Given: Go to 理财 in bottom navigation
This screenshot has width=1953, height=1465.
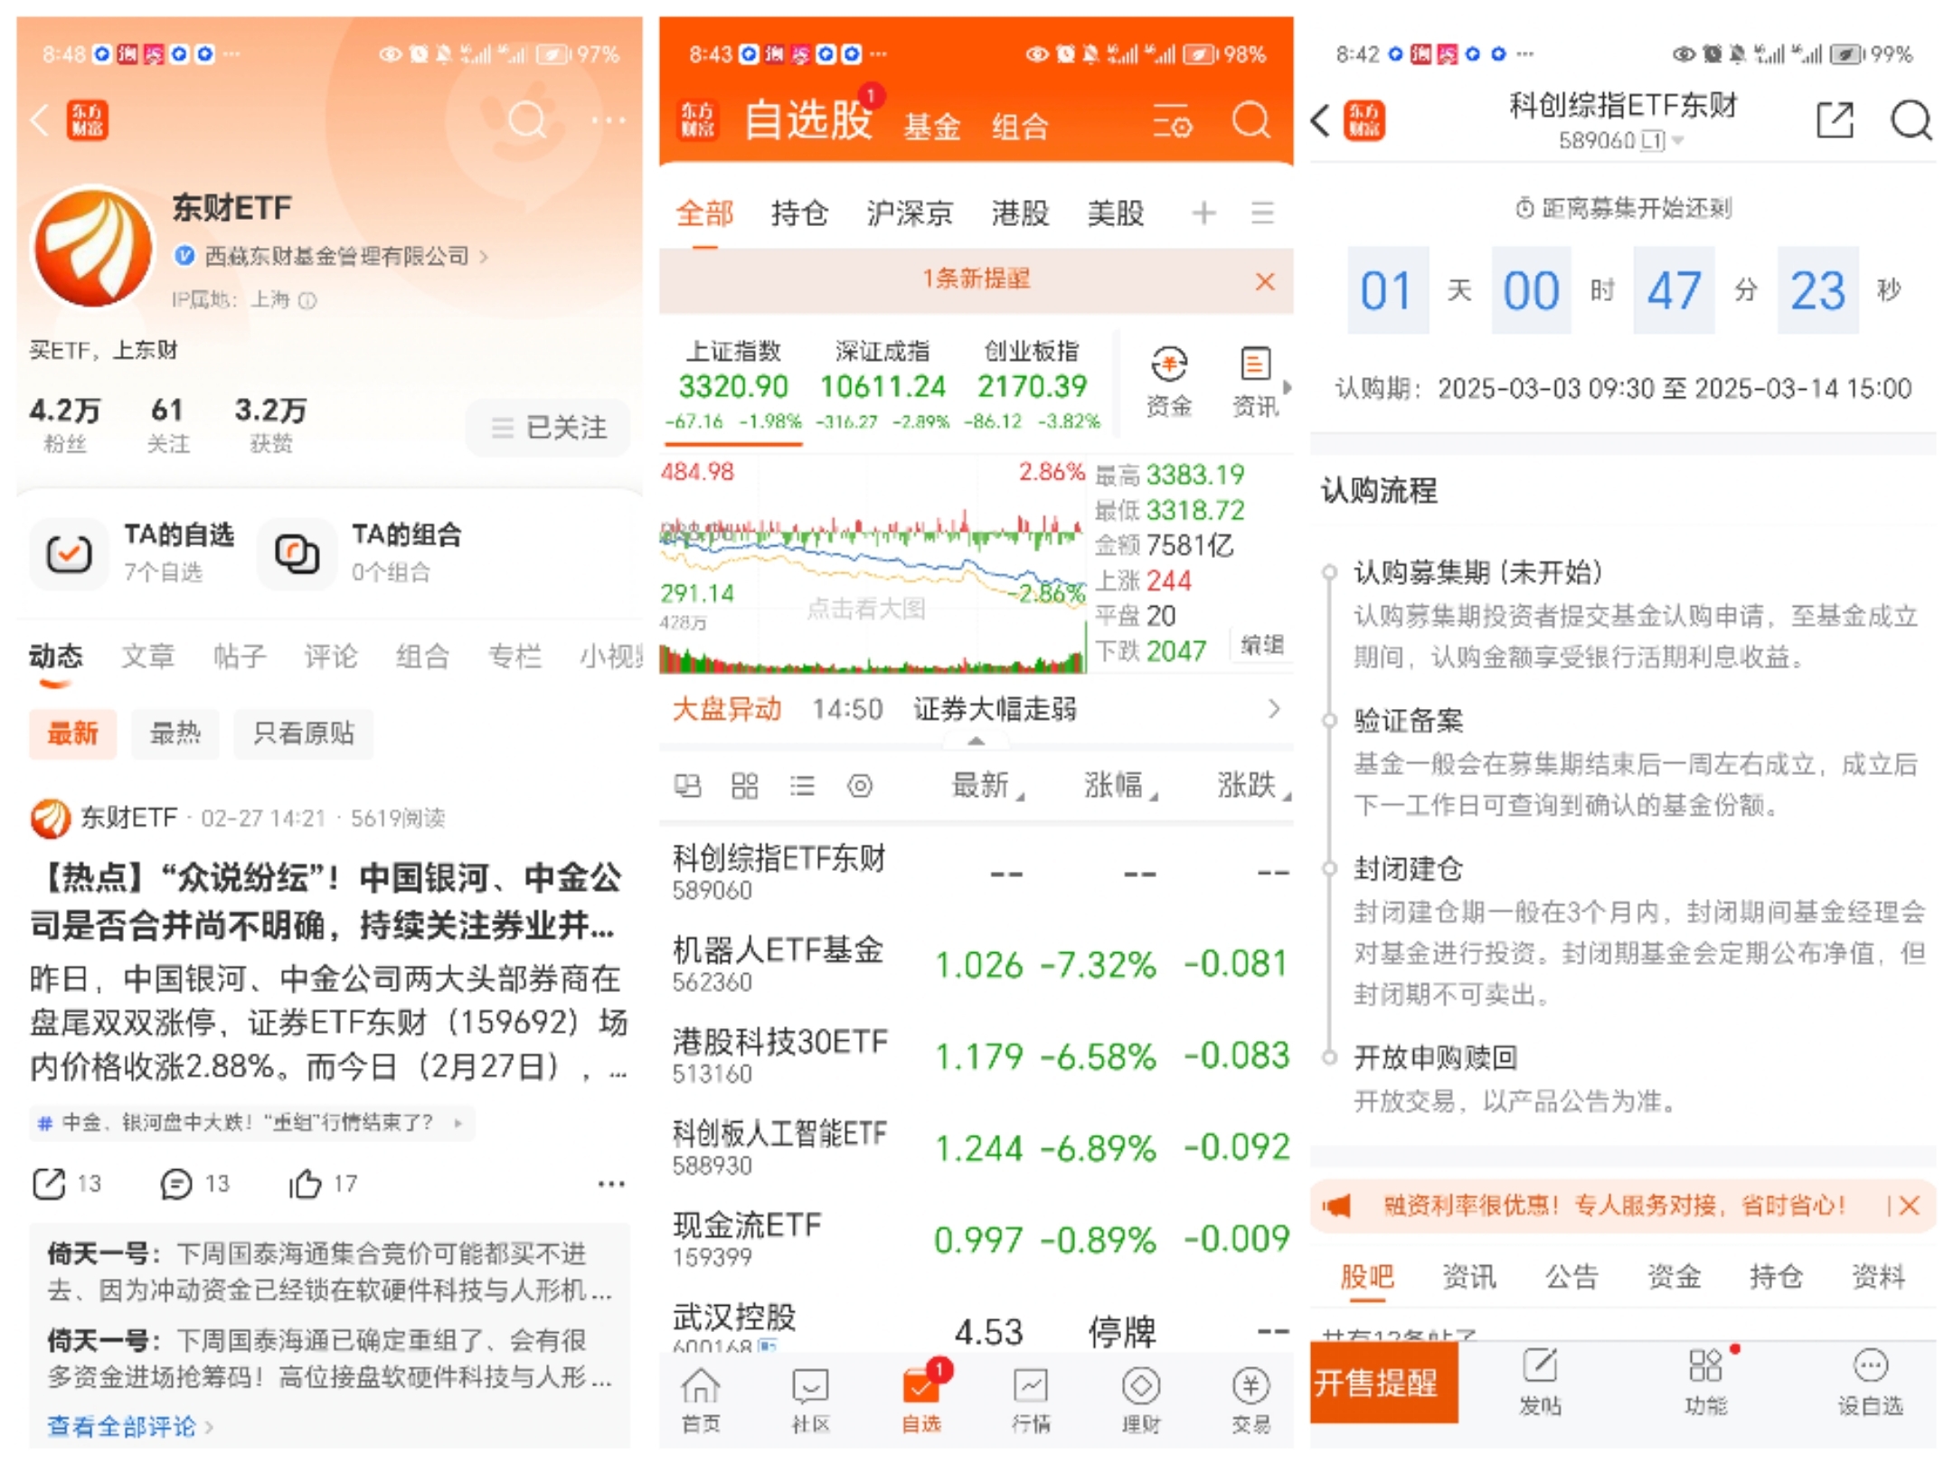Looking at the screenshot, I should coord(1141,1400).
